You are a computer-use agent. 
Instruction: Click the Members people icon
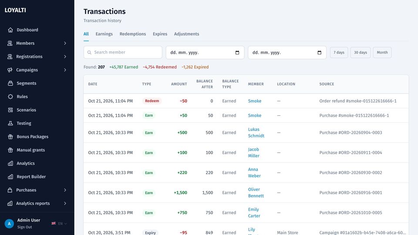(x=10, y=43)
